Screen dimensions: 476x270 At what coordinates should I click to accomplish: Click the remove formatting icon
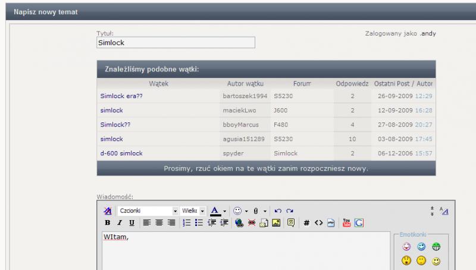108,211
